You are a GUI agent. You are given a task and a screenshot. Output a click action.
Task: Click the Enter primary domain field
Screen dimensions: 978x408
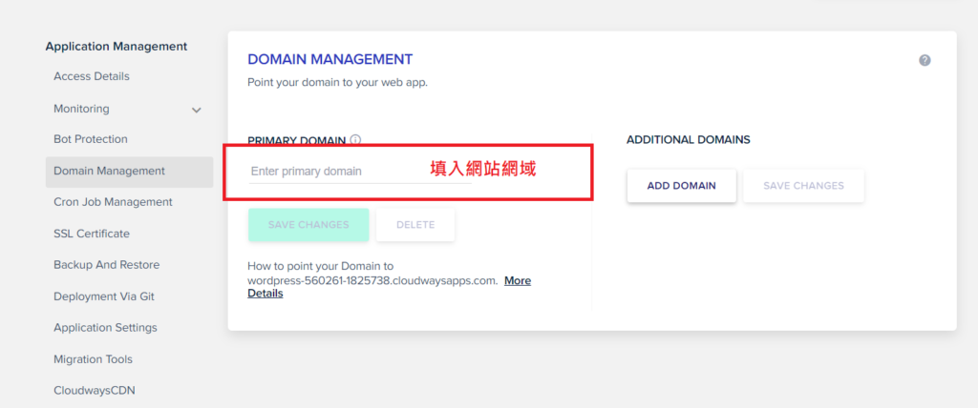[334, 172]
